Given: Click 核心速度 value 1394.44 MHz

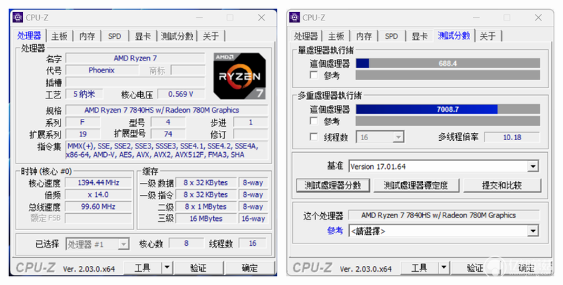Looking at the screenshot, I should (99, 183).
